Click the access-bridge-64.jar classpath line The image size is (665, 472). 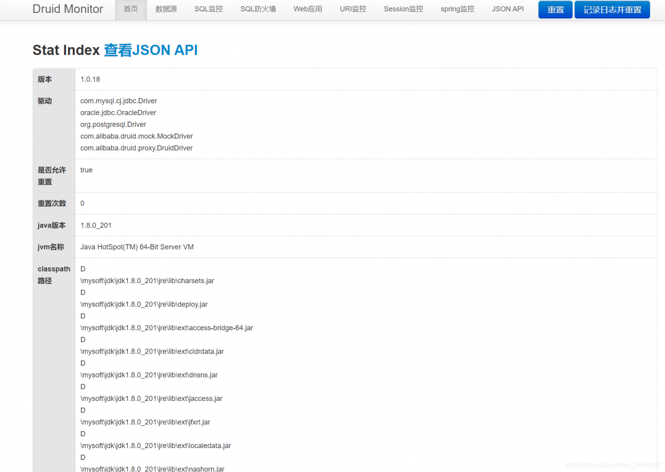[167, 328]
